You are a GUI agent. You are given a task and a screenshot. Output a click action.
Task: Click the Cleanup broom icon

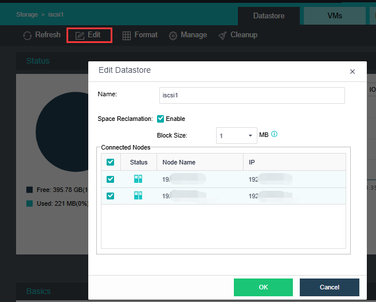222,36
